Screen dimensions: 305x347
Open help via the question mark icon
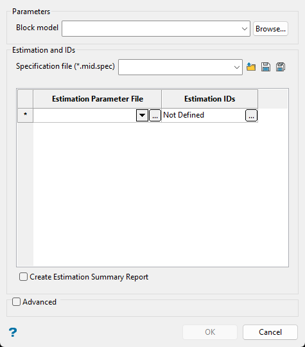click(x=13, y=332)
